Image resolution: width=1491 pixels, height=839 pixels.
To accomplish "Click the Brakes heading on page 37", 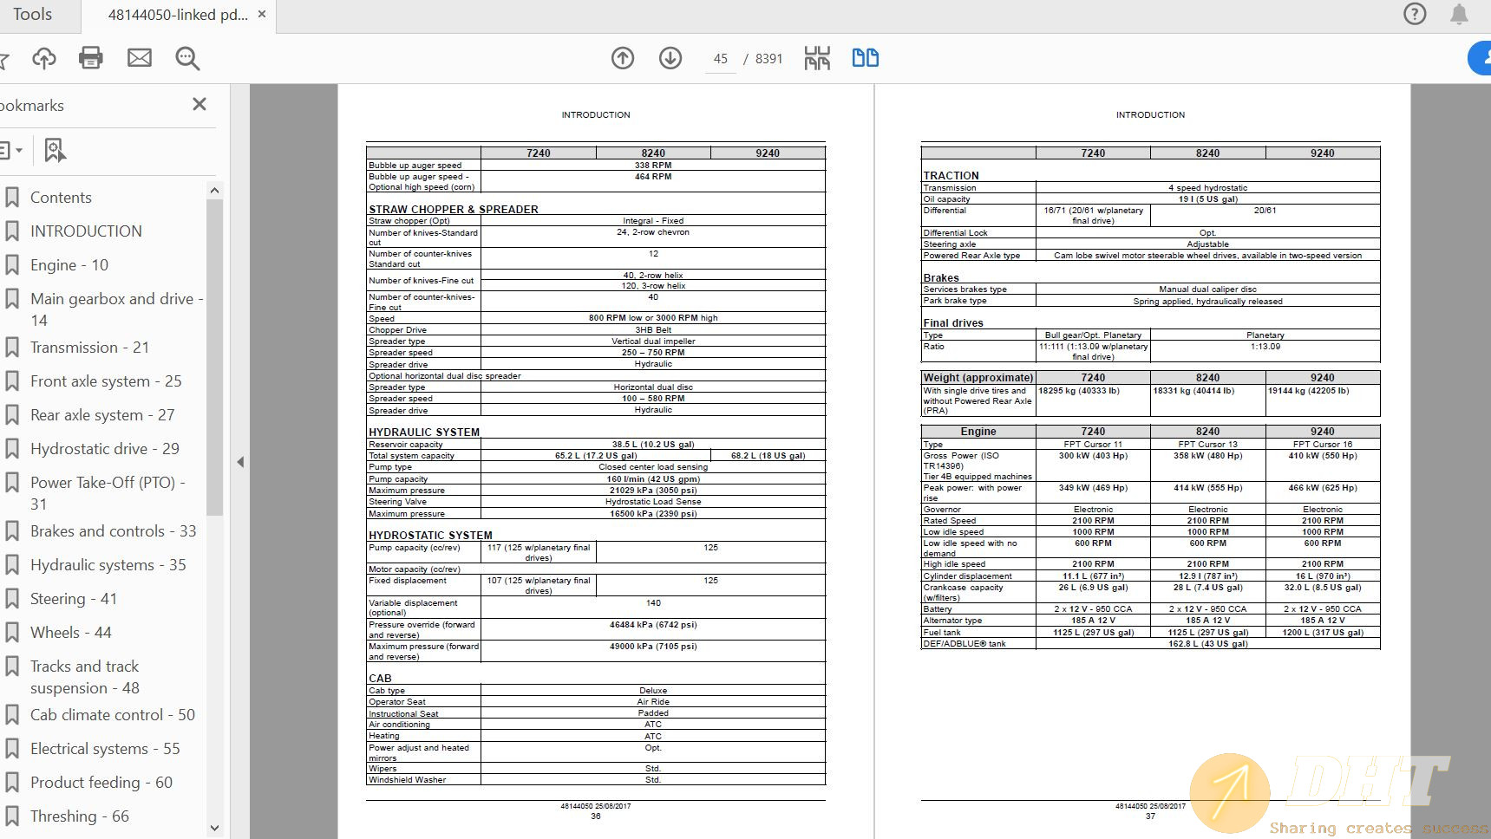I will point(941,278).
